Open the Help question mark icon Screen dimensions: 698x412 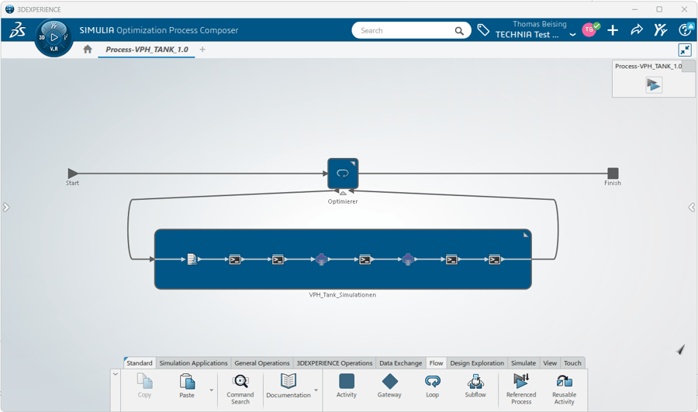(x=685, y=29)
